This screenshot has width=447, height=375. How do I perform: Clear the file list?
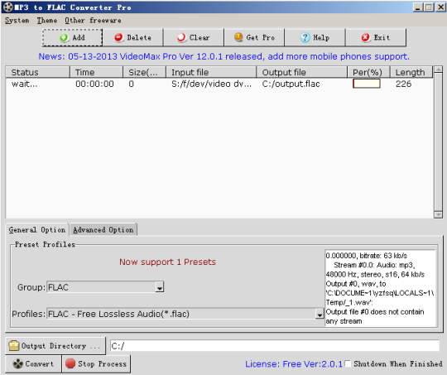(194, 37)
